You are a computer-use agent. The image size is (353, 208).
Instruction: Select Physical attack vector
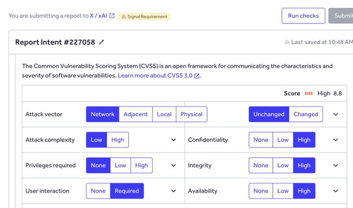pos(191,114)
